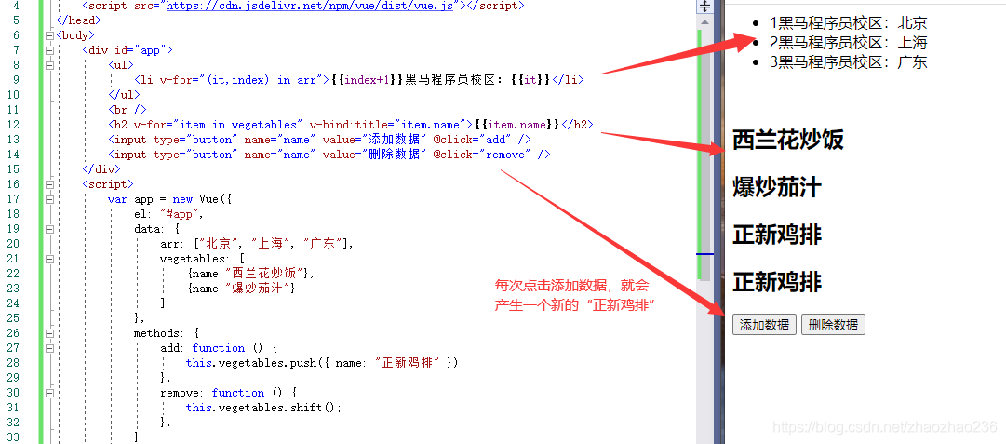The height and width of the screenshot is (444, 1006).
Task: Click the 添加数据 button in the browser
Action: [764, 325]
